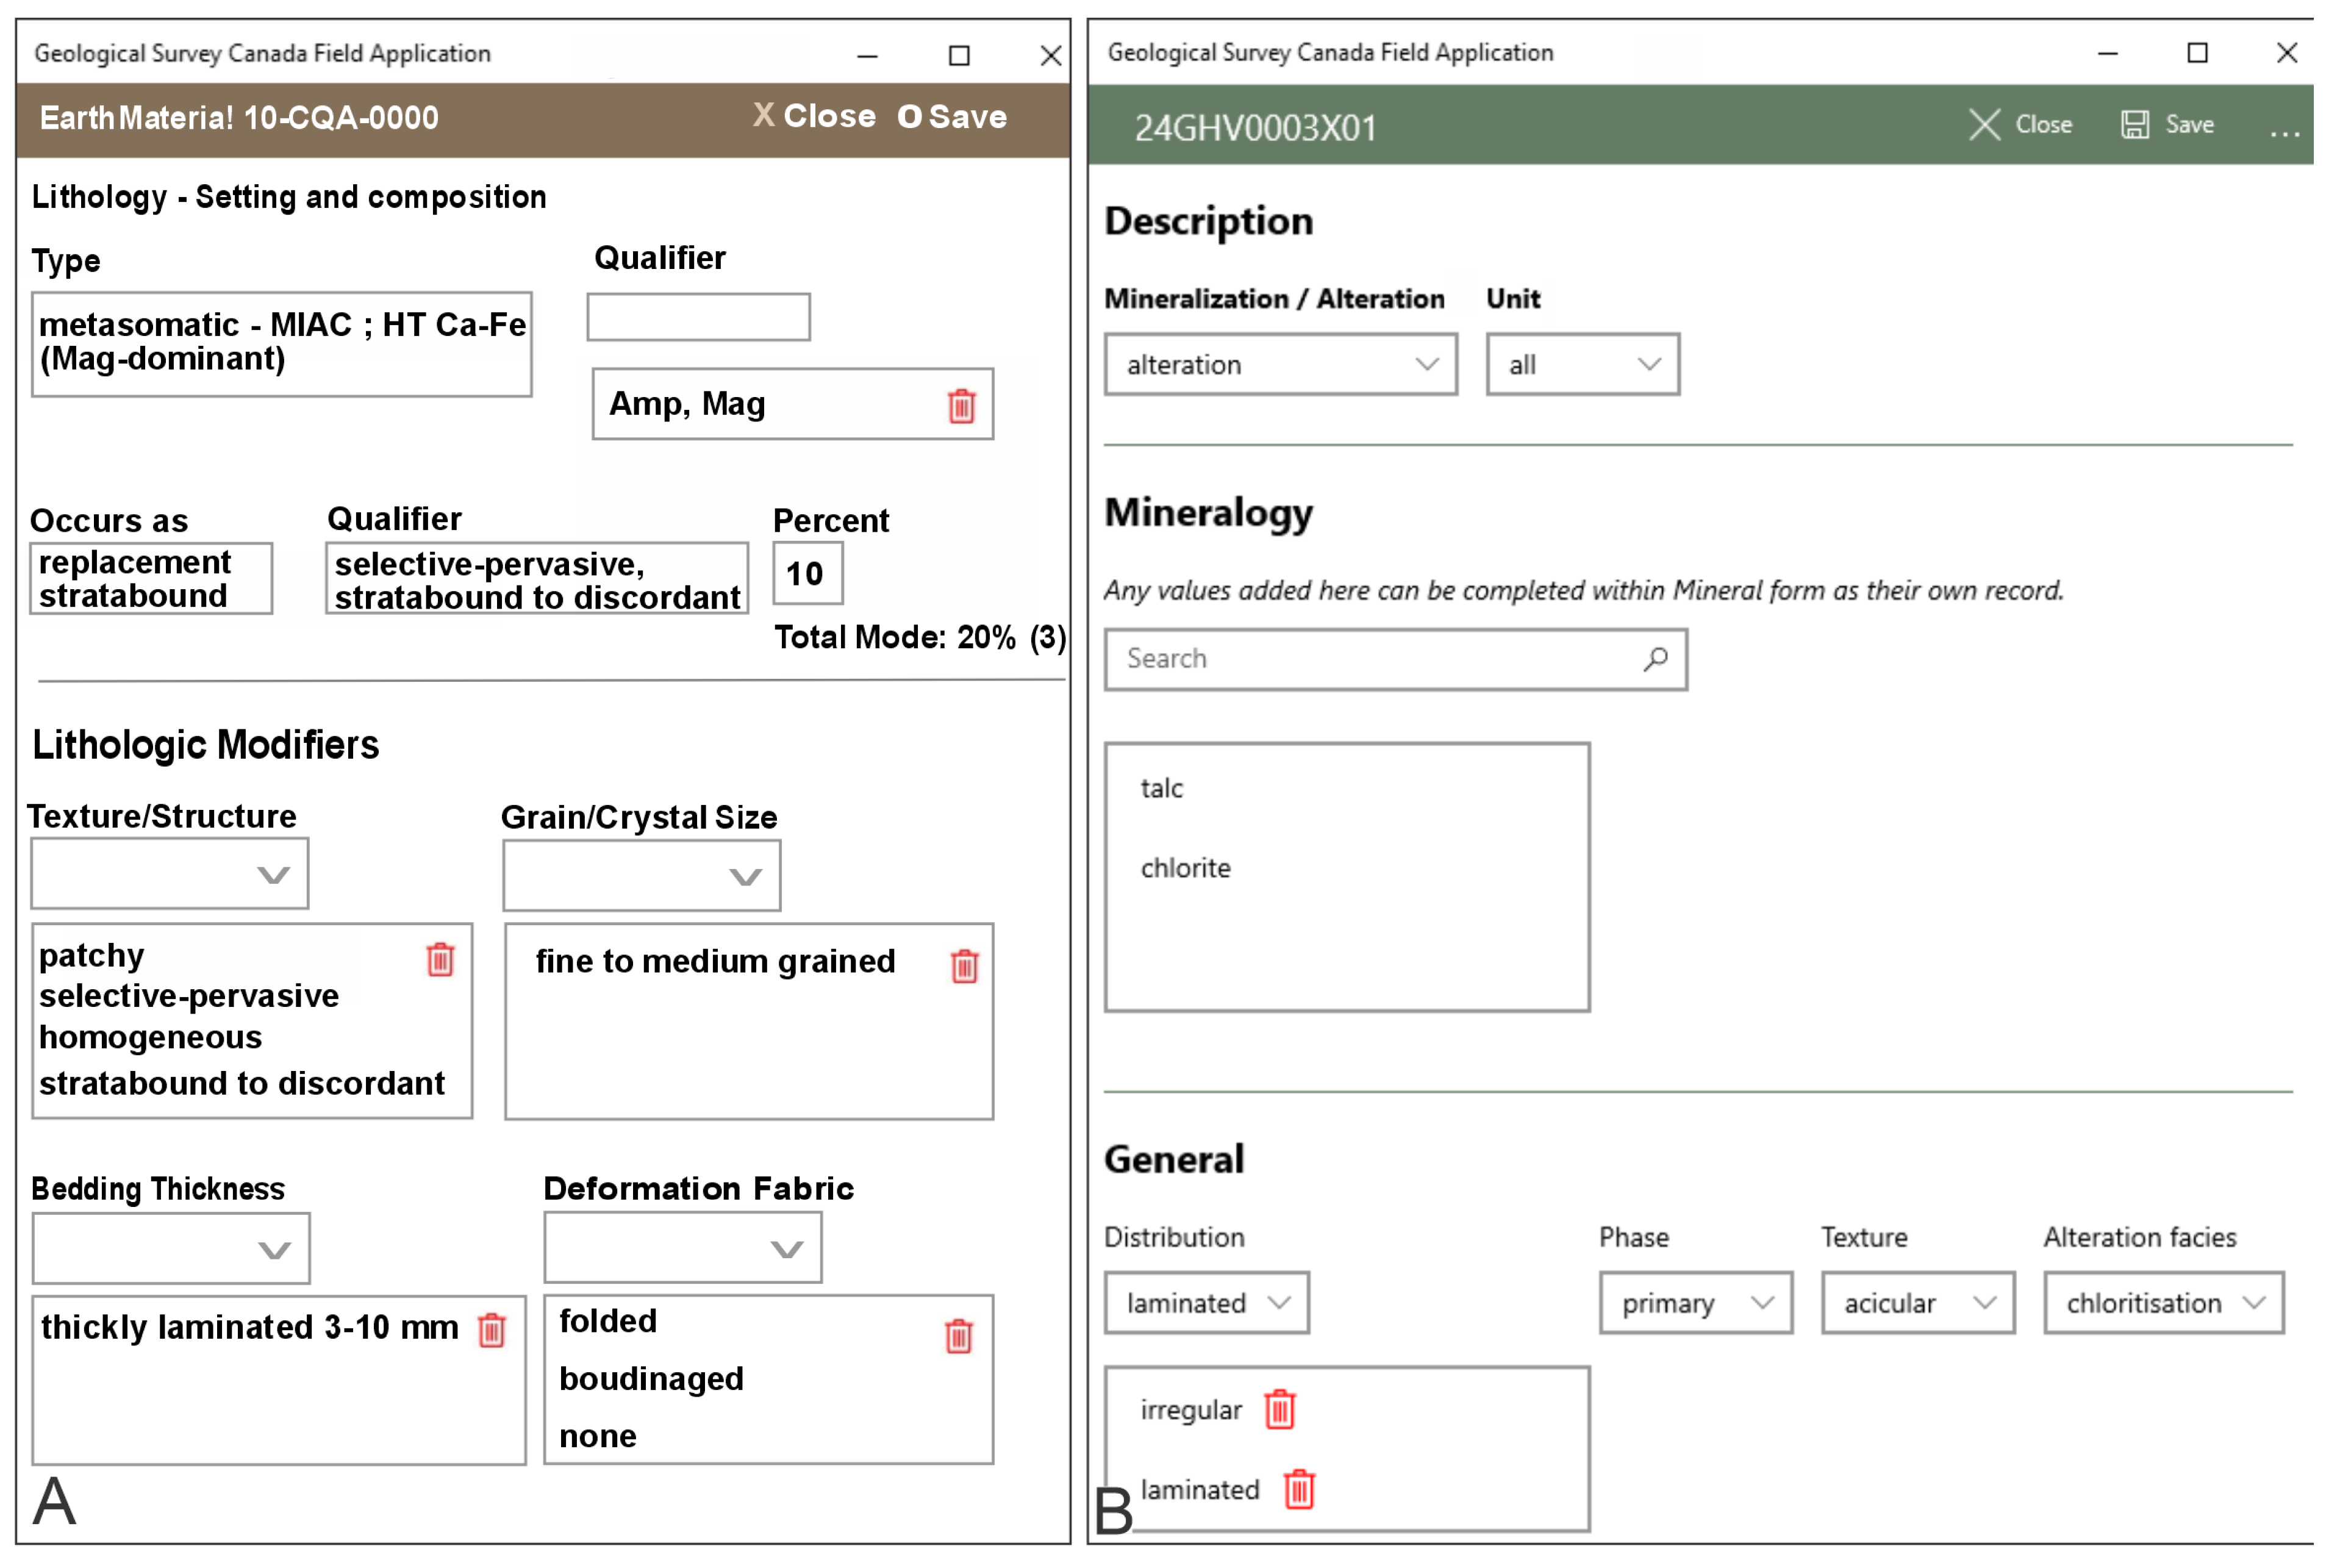Viewport: 2337px width, 1568px height.
Task: Open the Phase primary dropdown
Action: pyautogui.click(x=1695, y=1303)
